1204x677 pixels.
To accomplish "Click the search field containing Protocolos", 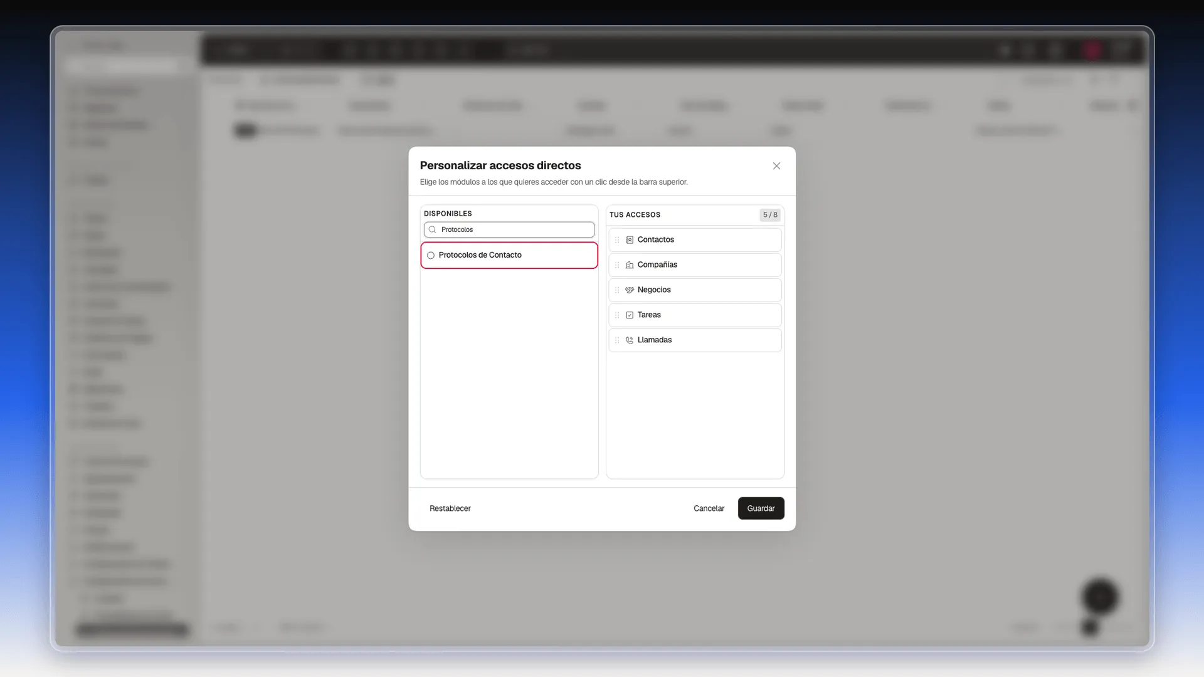I will click(509, 229).
